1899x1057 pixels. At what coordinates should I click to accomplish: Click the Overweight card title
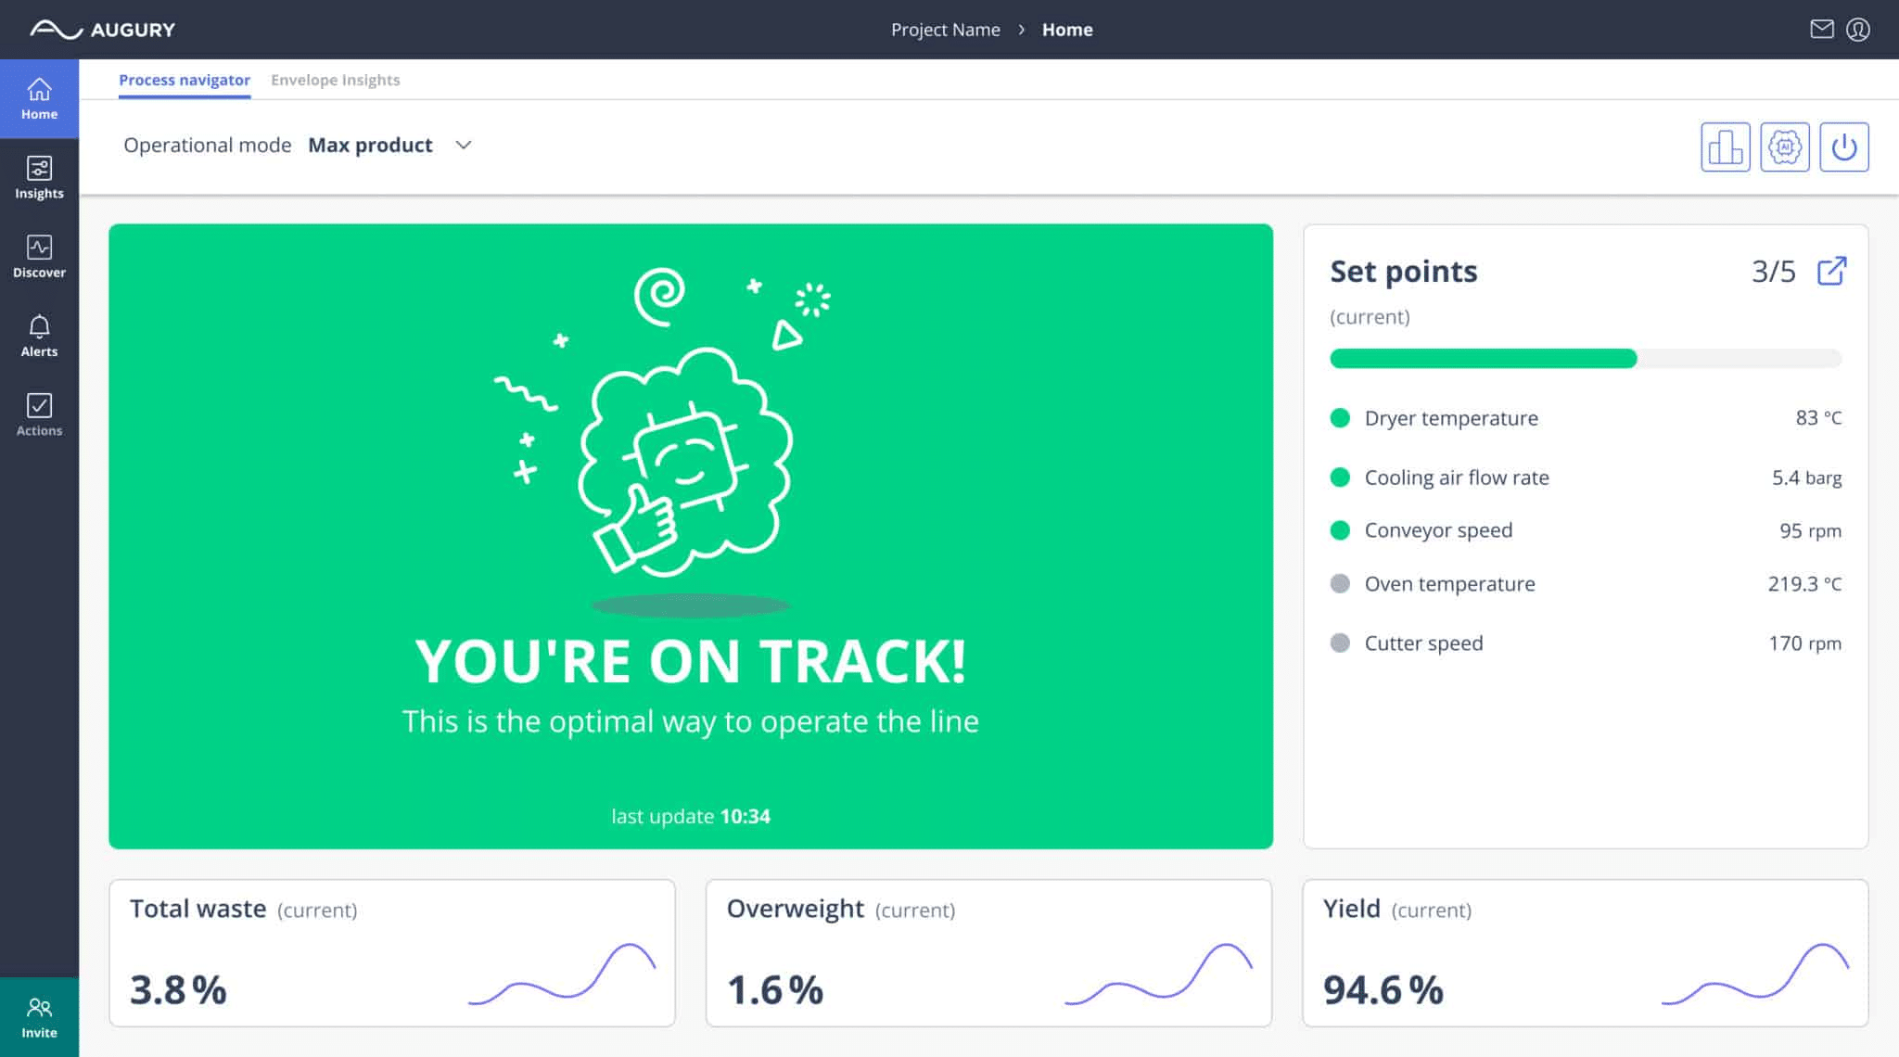[x=795, y=909]
